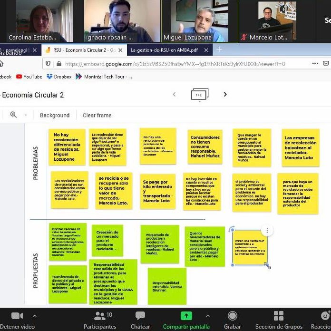Click Marcelo Lot's muted video tile

[277, 21]
